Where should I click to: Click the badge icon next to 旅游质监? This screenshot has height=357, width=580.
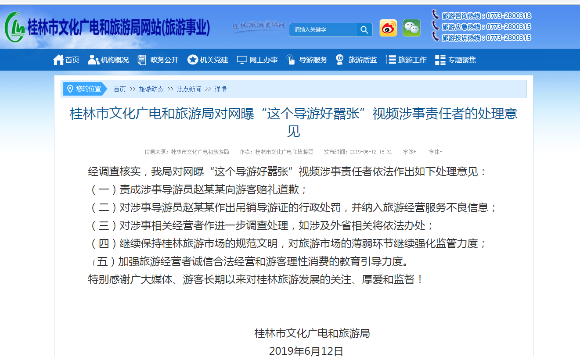[x=340, y=60]
